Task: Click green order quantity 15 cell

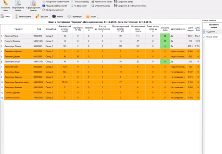Action: click(x=165, y=36)
